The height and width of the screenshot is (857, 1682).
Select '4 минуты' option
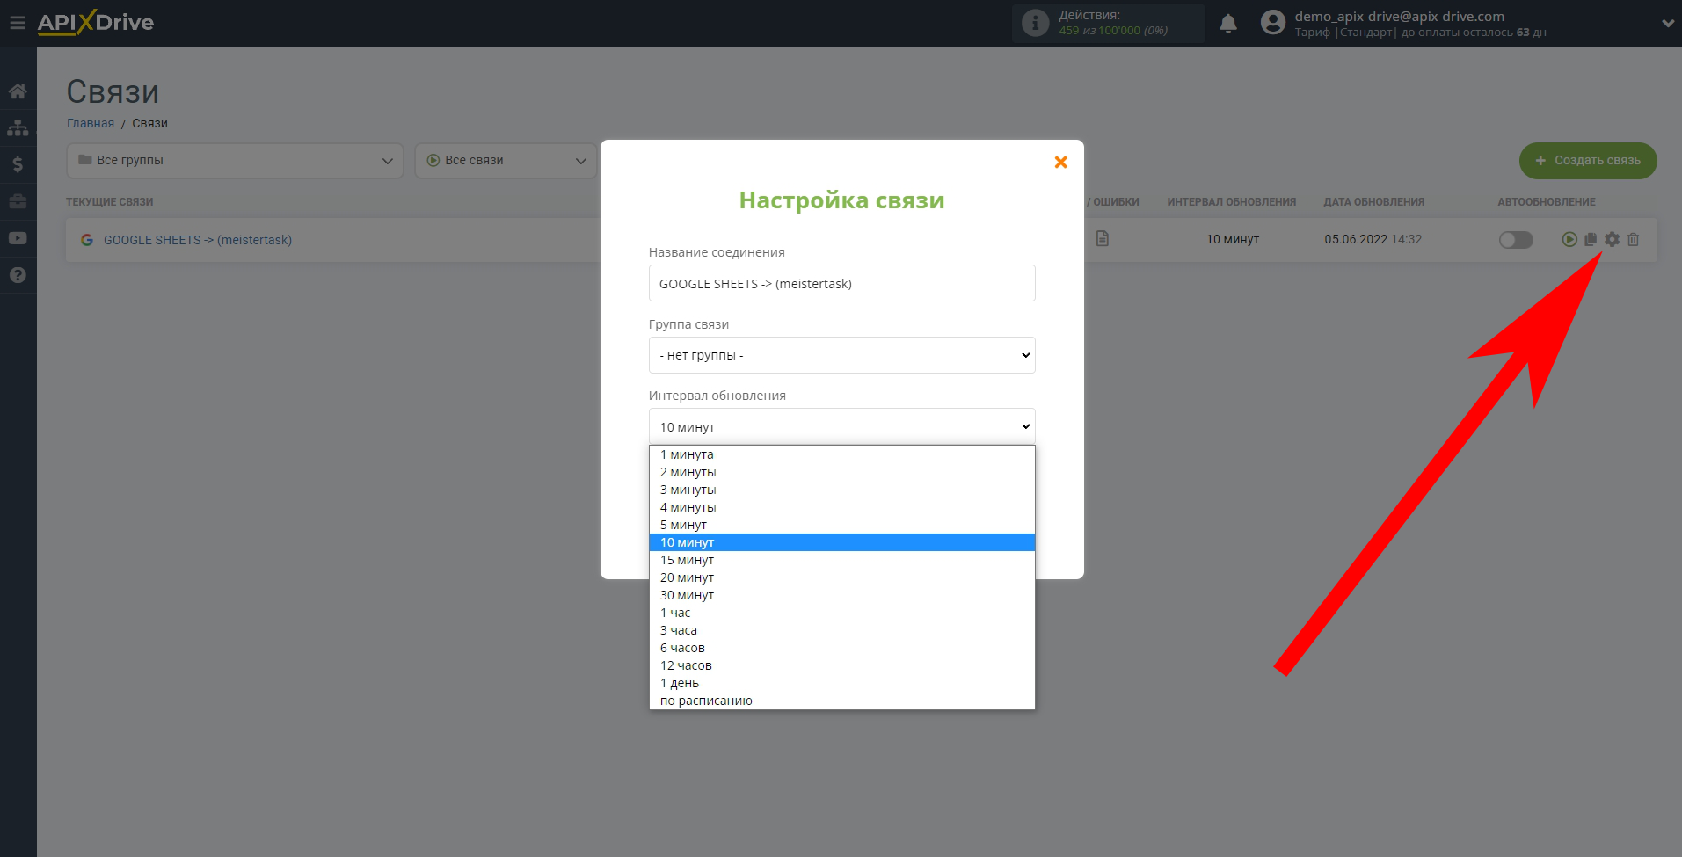(x=841, y=507)
